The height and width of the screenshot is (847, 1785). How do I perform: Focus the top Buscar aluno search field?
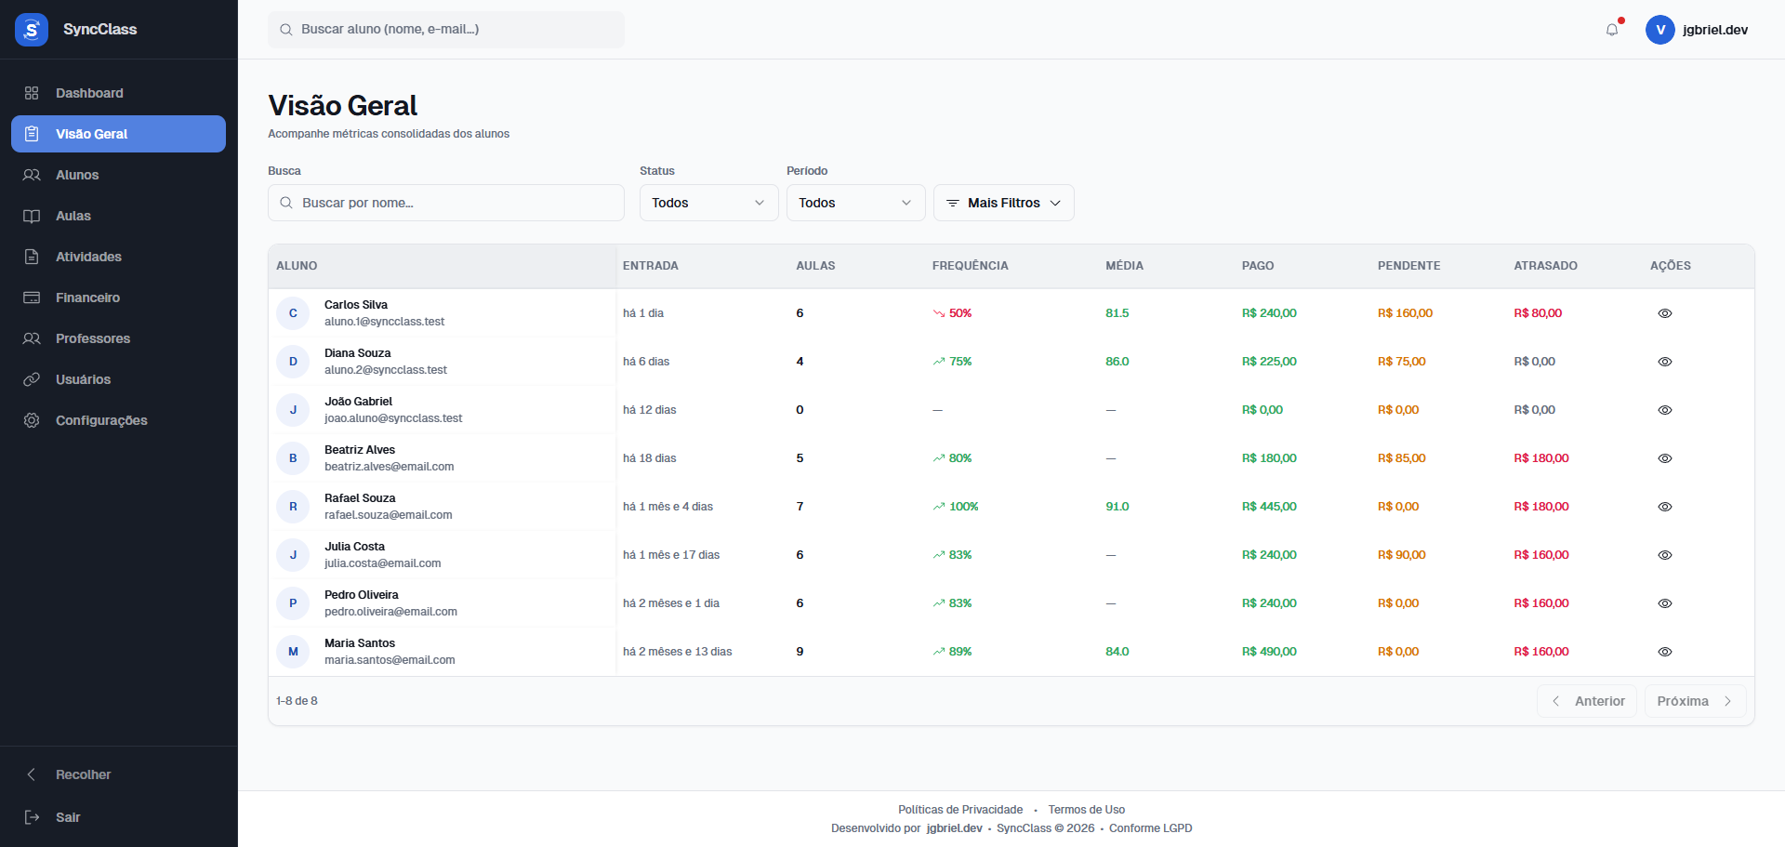tap(446, 30)
